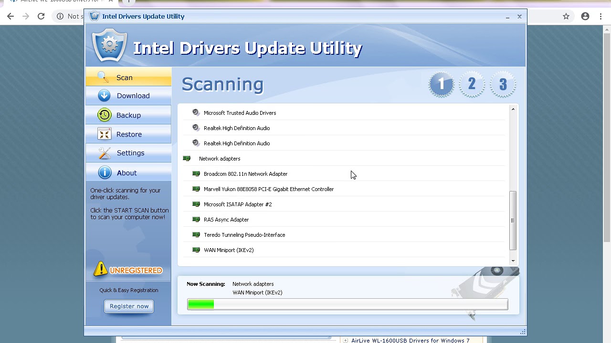611x343 pixels.
Task: Click the shield gear logo in header
Action: [110, 46]
